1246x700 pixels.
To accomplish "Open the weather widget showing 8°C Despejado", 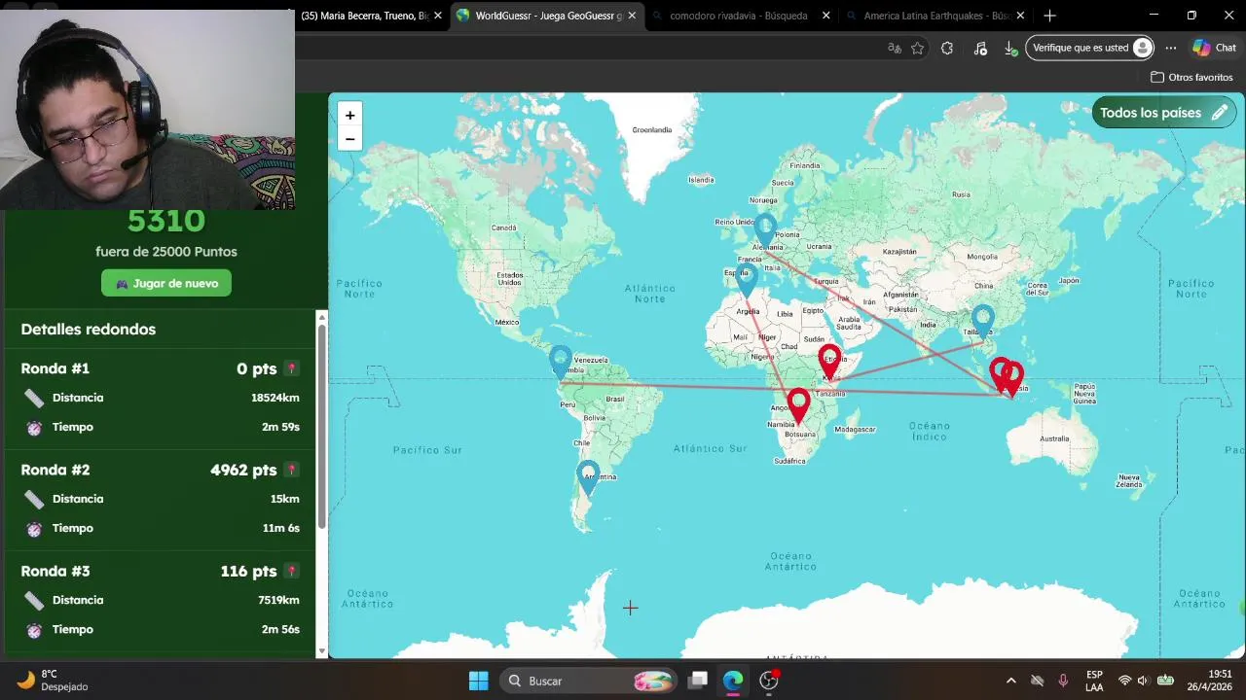I will point(54,681).
